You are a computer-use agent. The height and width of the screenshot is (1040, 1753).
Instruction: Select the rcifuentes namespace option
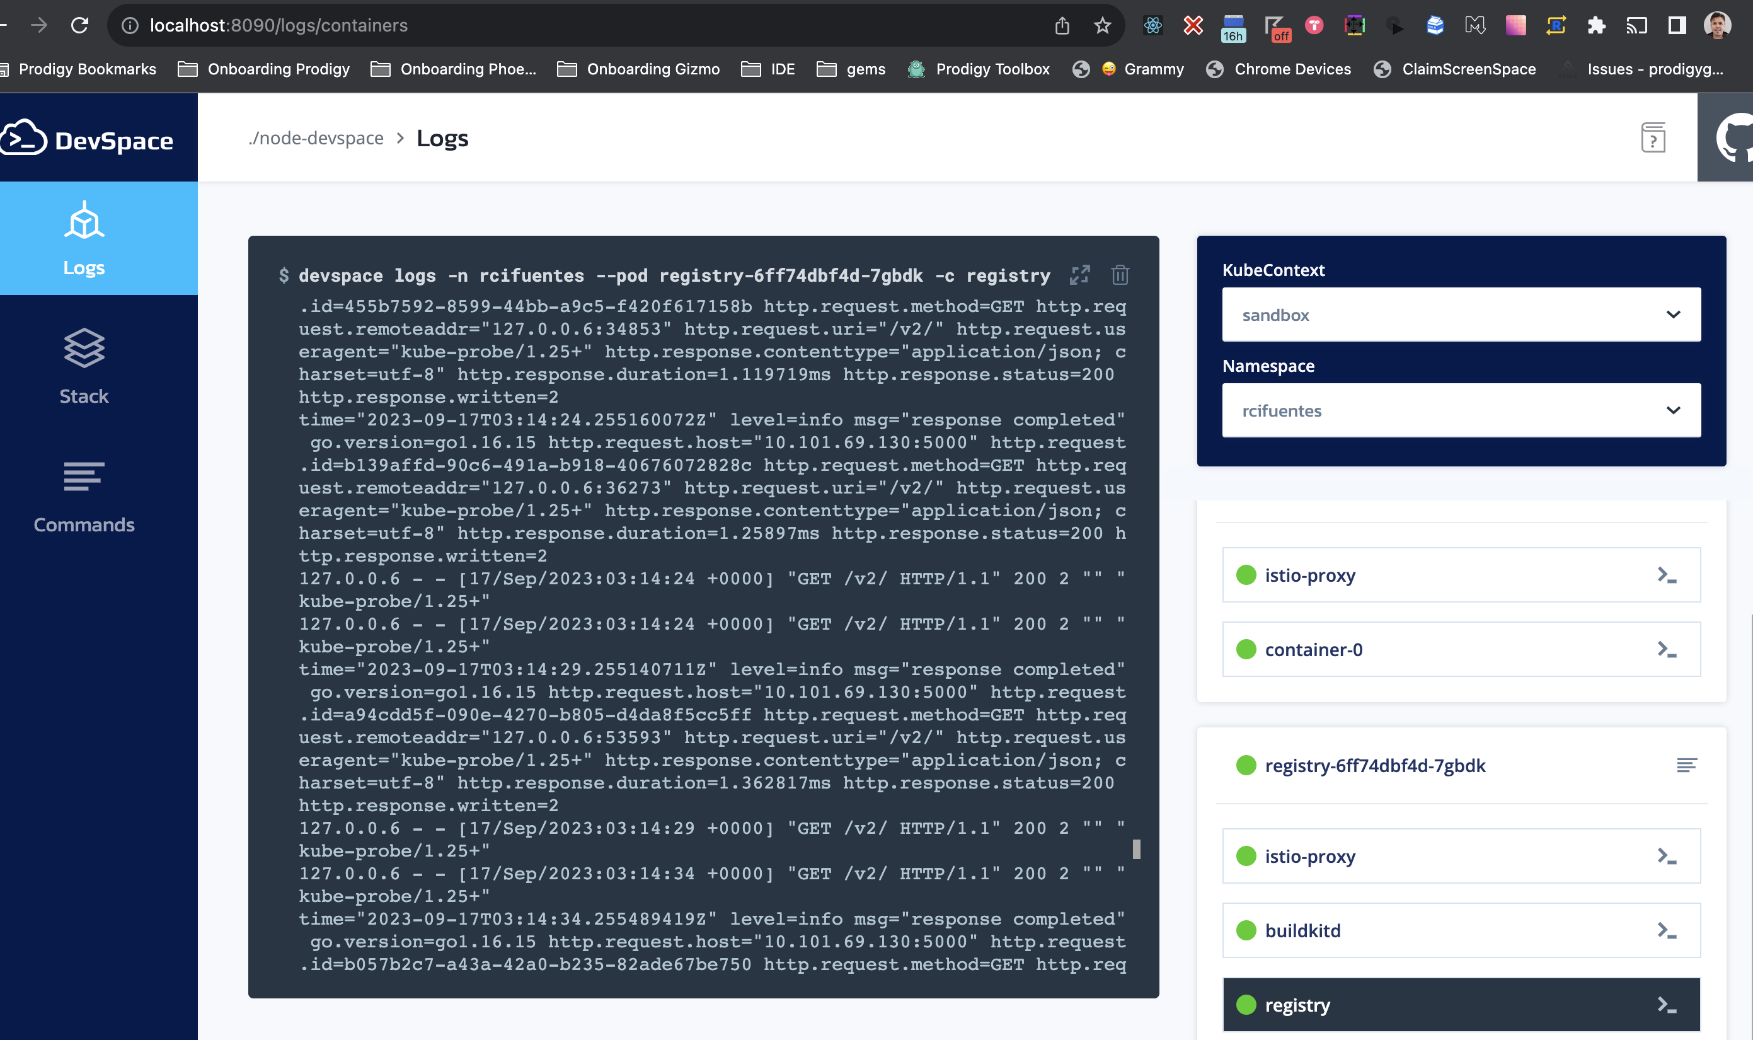[x=1463, y=410]
